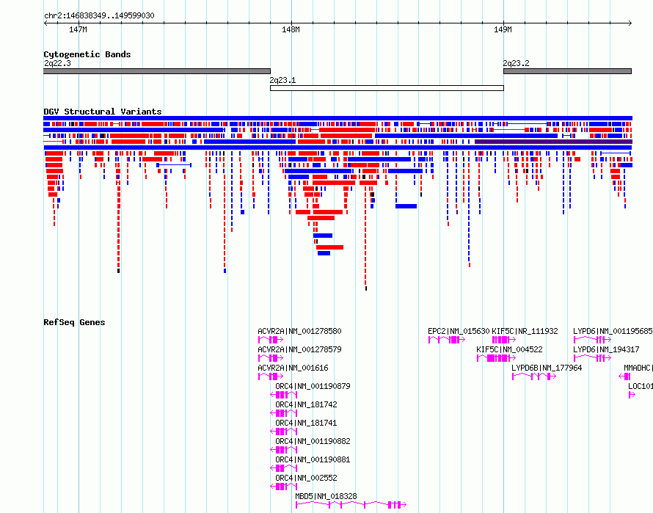Click the ORC4 NM_002552 gene model glyph
Viewport: 653px width, 513px height.
point(284,487)
